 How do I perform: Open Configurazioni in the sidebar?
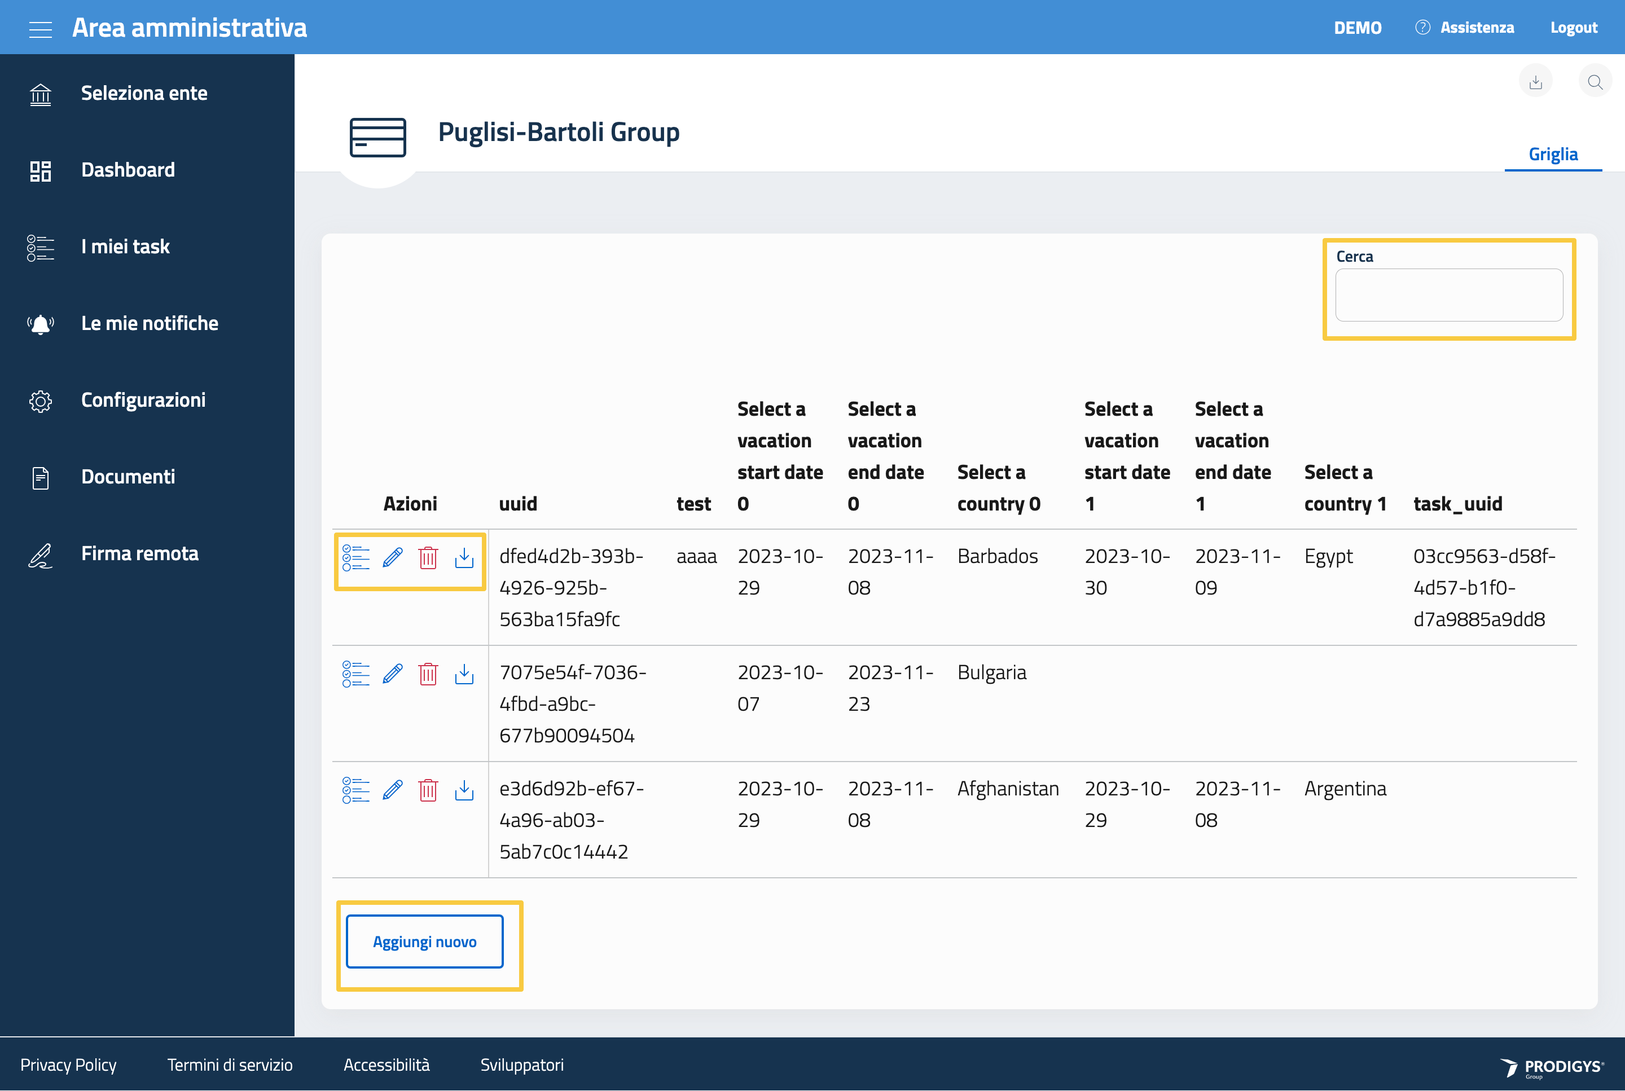(143, 400)
